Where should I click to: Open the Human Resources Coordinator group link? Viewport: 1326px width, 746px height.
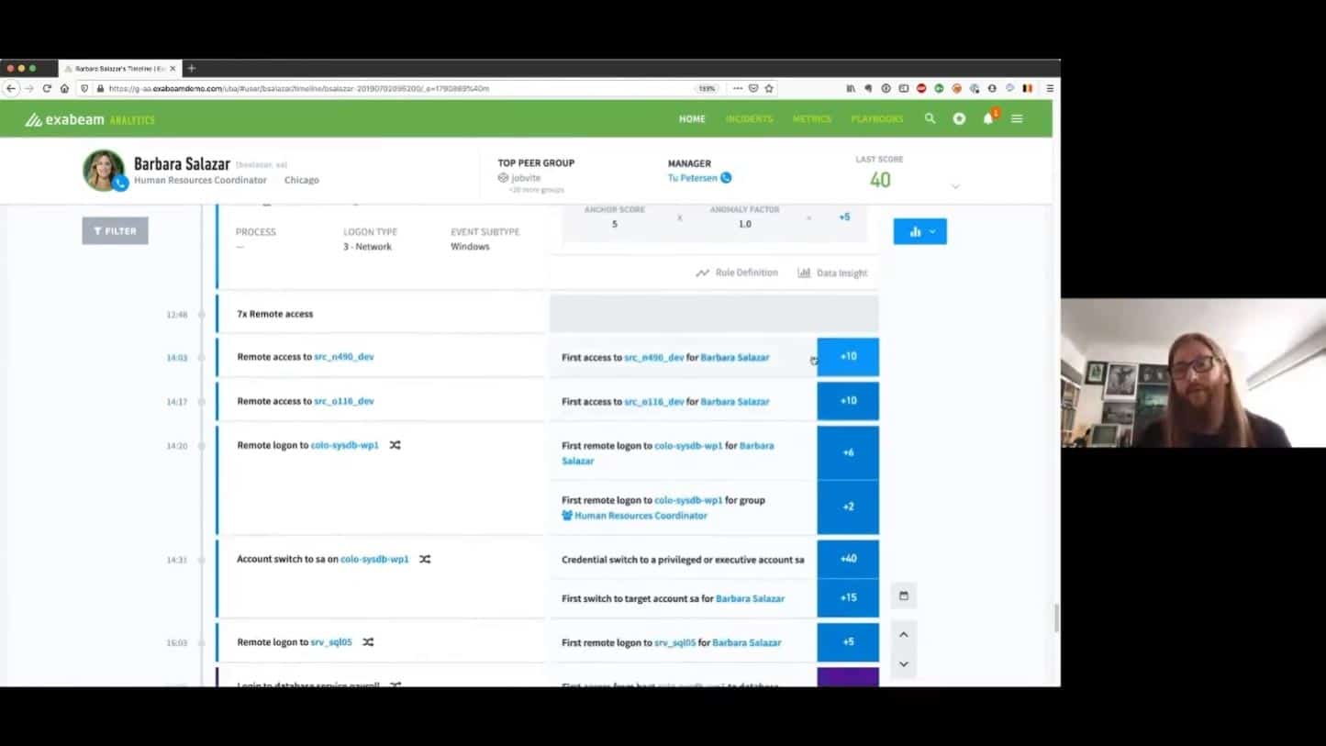641,516
